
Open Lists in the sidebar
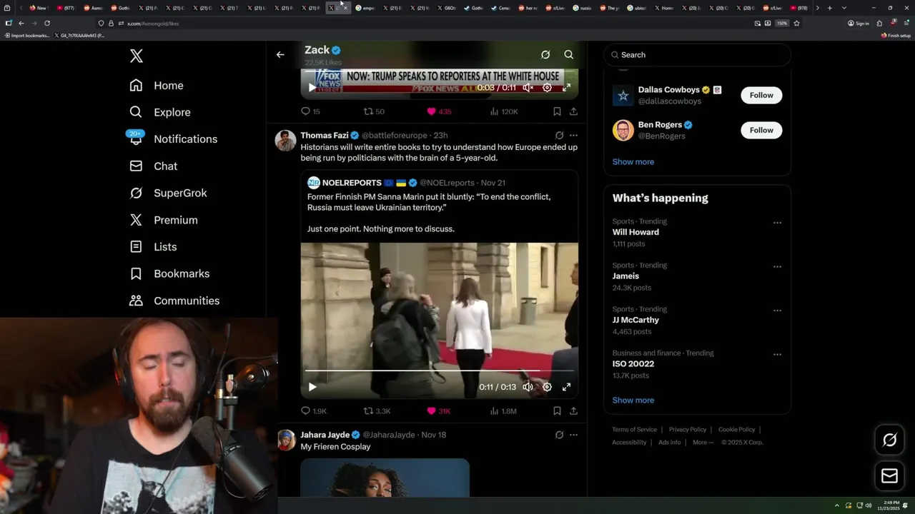click(x=153, y=247)
